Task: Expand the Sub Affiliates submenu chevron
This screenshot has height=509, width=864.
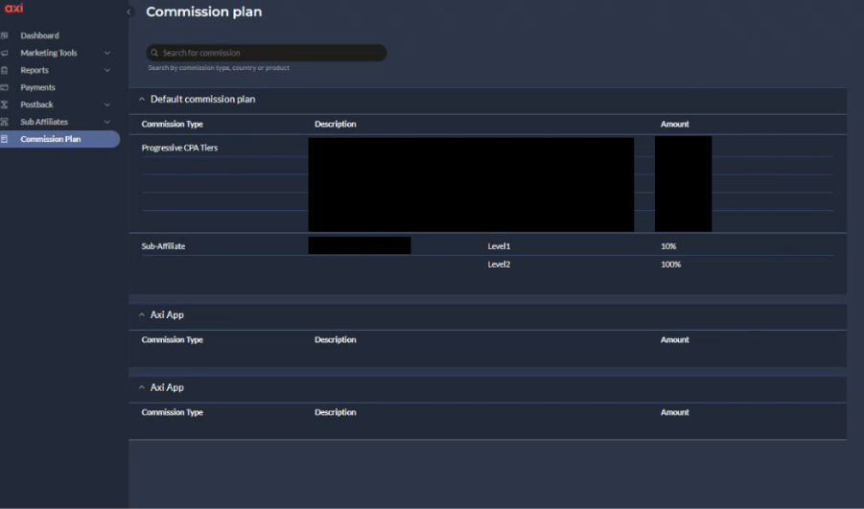Action: point(107,122)
